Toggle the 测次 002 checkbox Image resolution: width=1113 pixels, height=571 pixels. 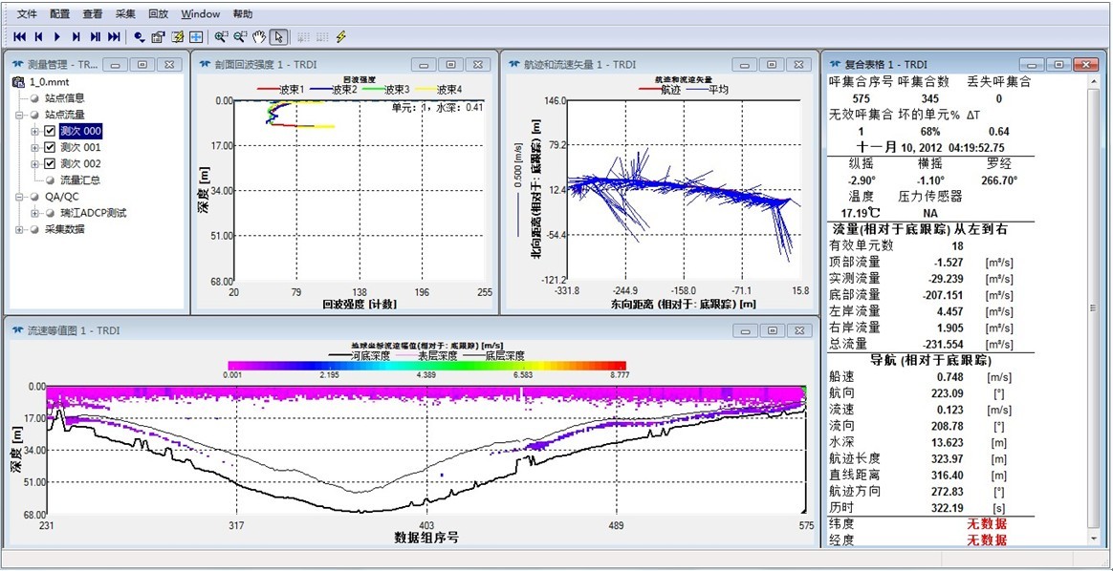[51, 163]
